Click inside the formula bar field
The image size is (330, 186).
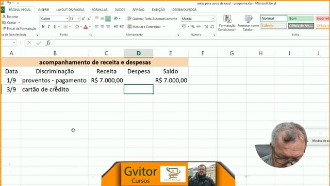[x=191, y=43]
